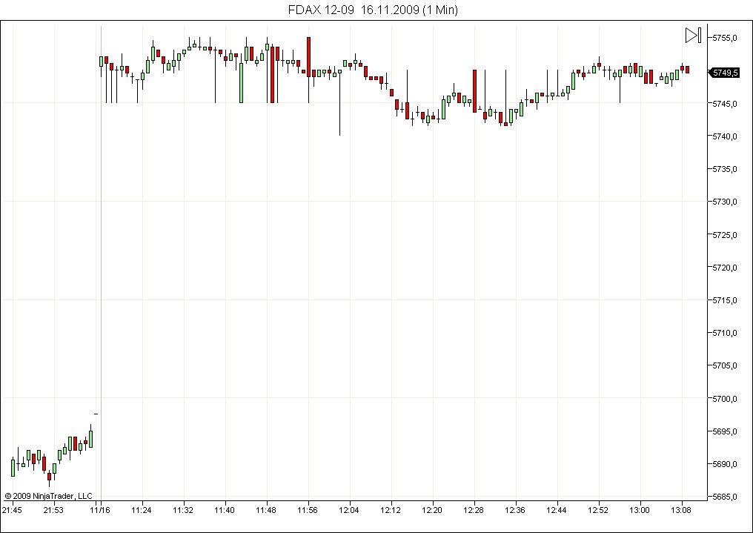This screenshot has width=753, height=533.
Task: Click the 21:45 time axis label
Action: [12, 510]
